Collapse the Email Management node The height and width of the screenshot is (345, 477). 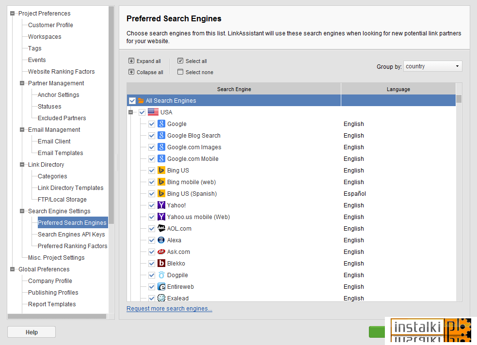coord(22,129)
